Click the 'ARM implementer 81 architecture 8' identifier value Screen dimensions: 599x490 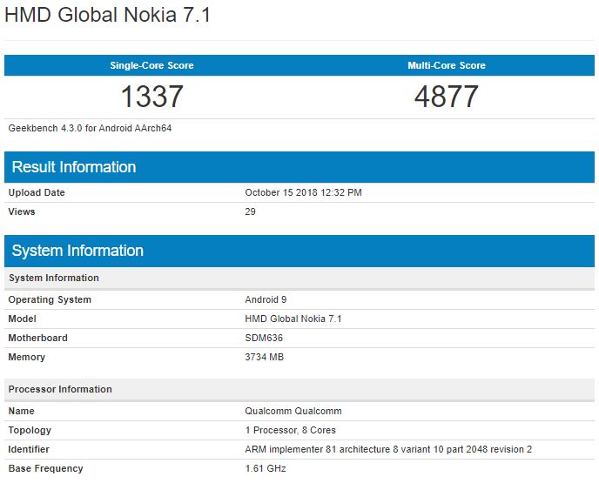[x=388, y=449]
